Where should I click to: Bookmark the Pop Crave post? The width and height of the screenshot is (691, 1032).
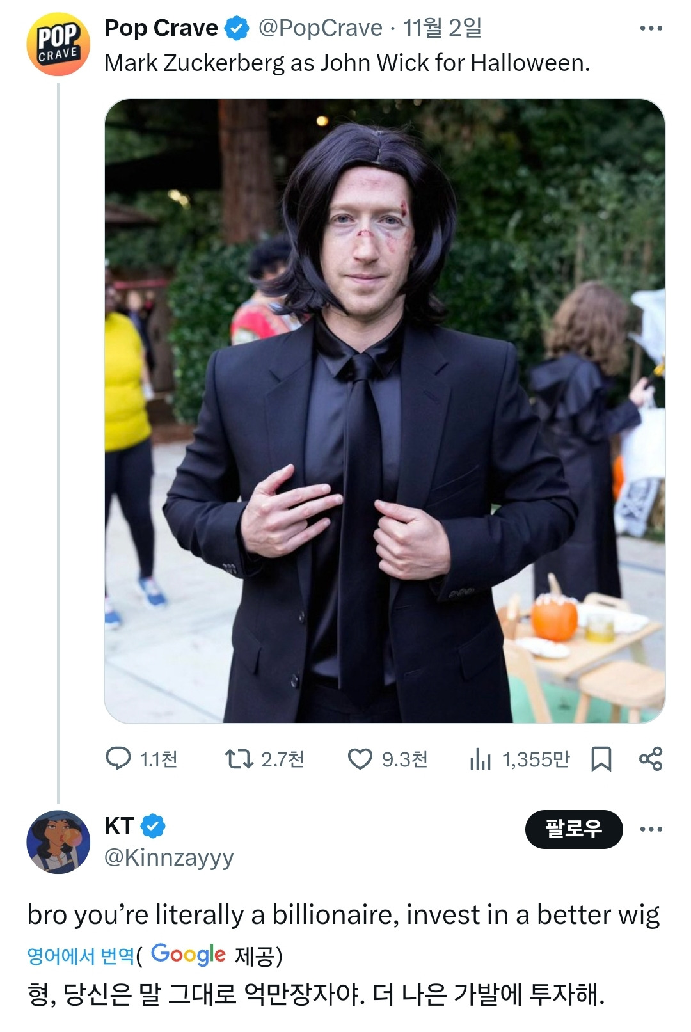point(601,759)
